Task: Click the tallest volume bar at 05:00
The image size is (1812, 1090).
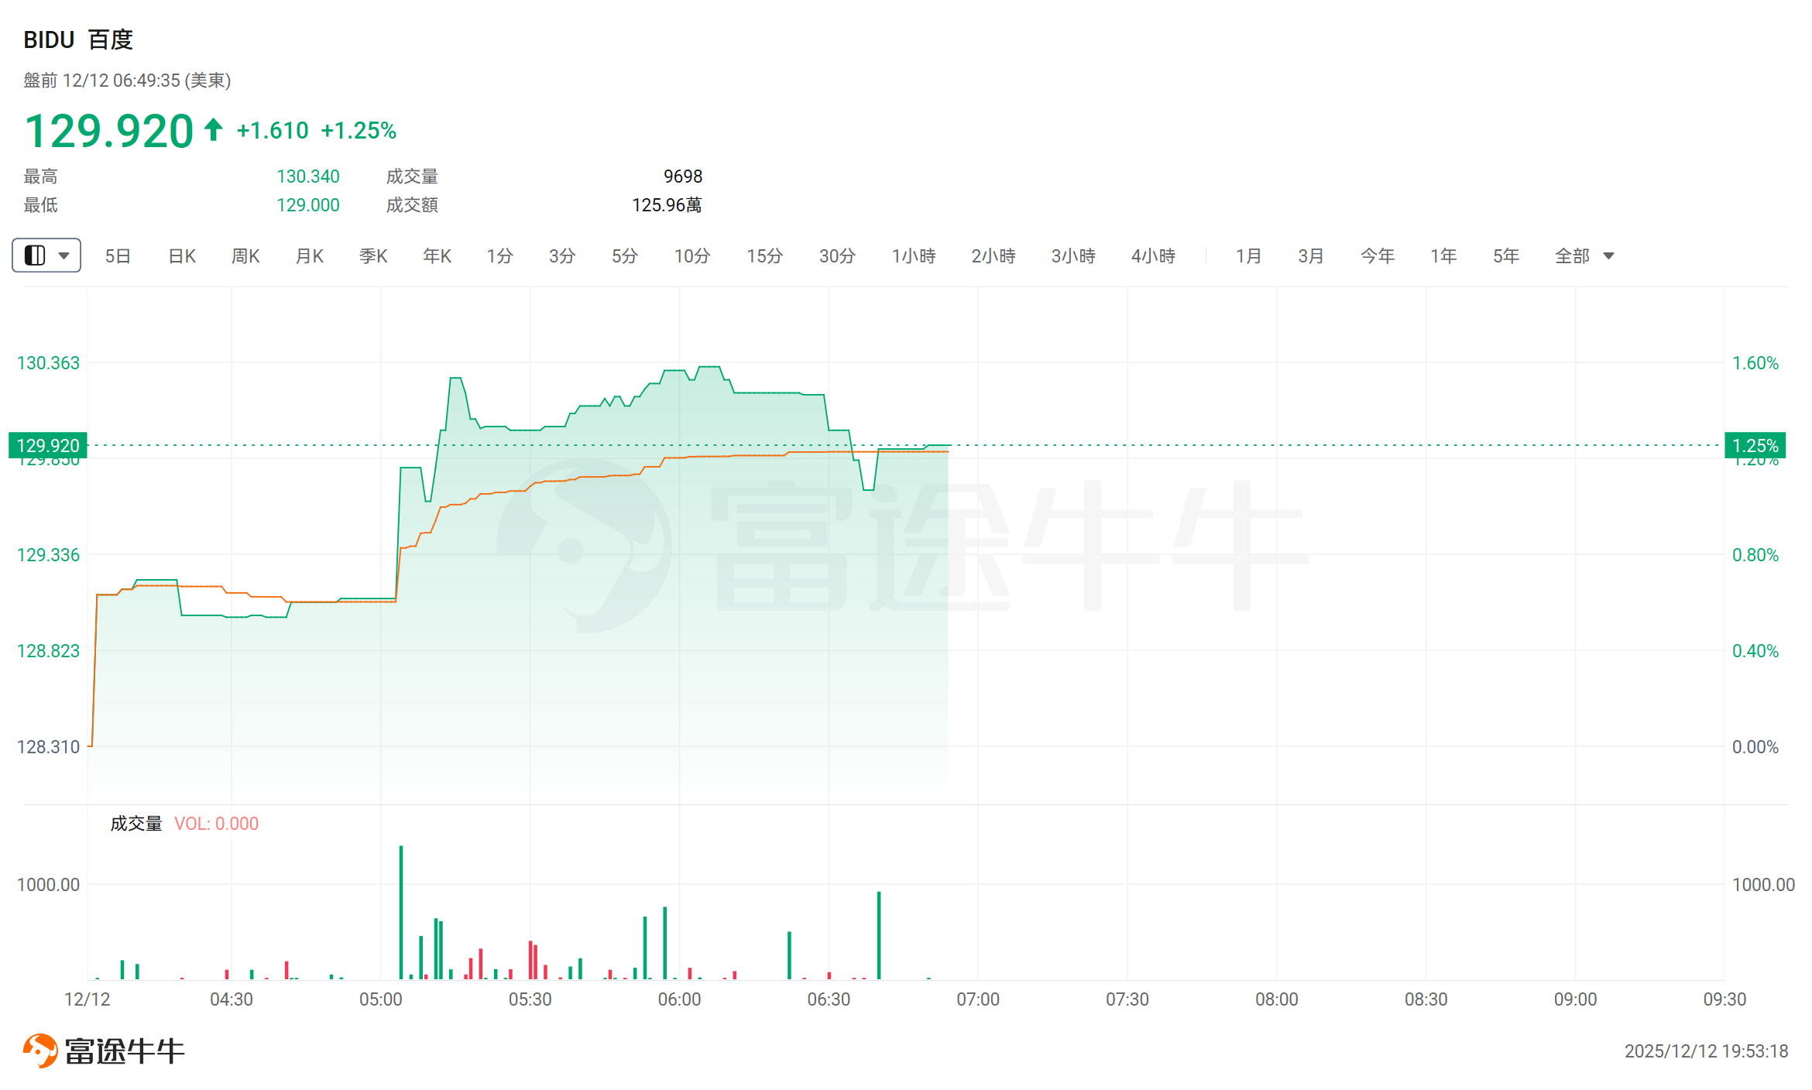Action: pos(401,913)
